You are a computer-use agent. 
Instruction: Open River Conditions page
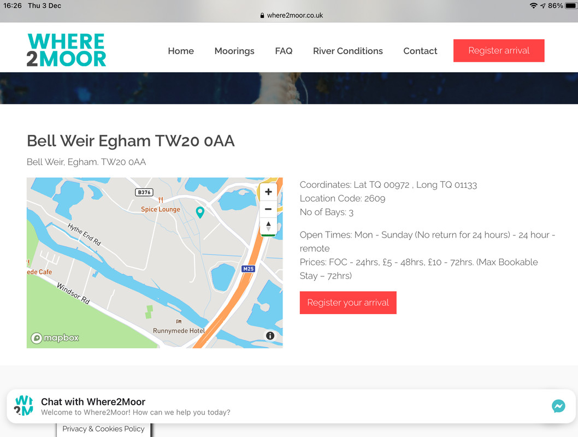click(348, 51)
